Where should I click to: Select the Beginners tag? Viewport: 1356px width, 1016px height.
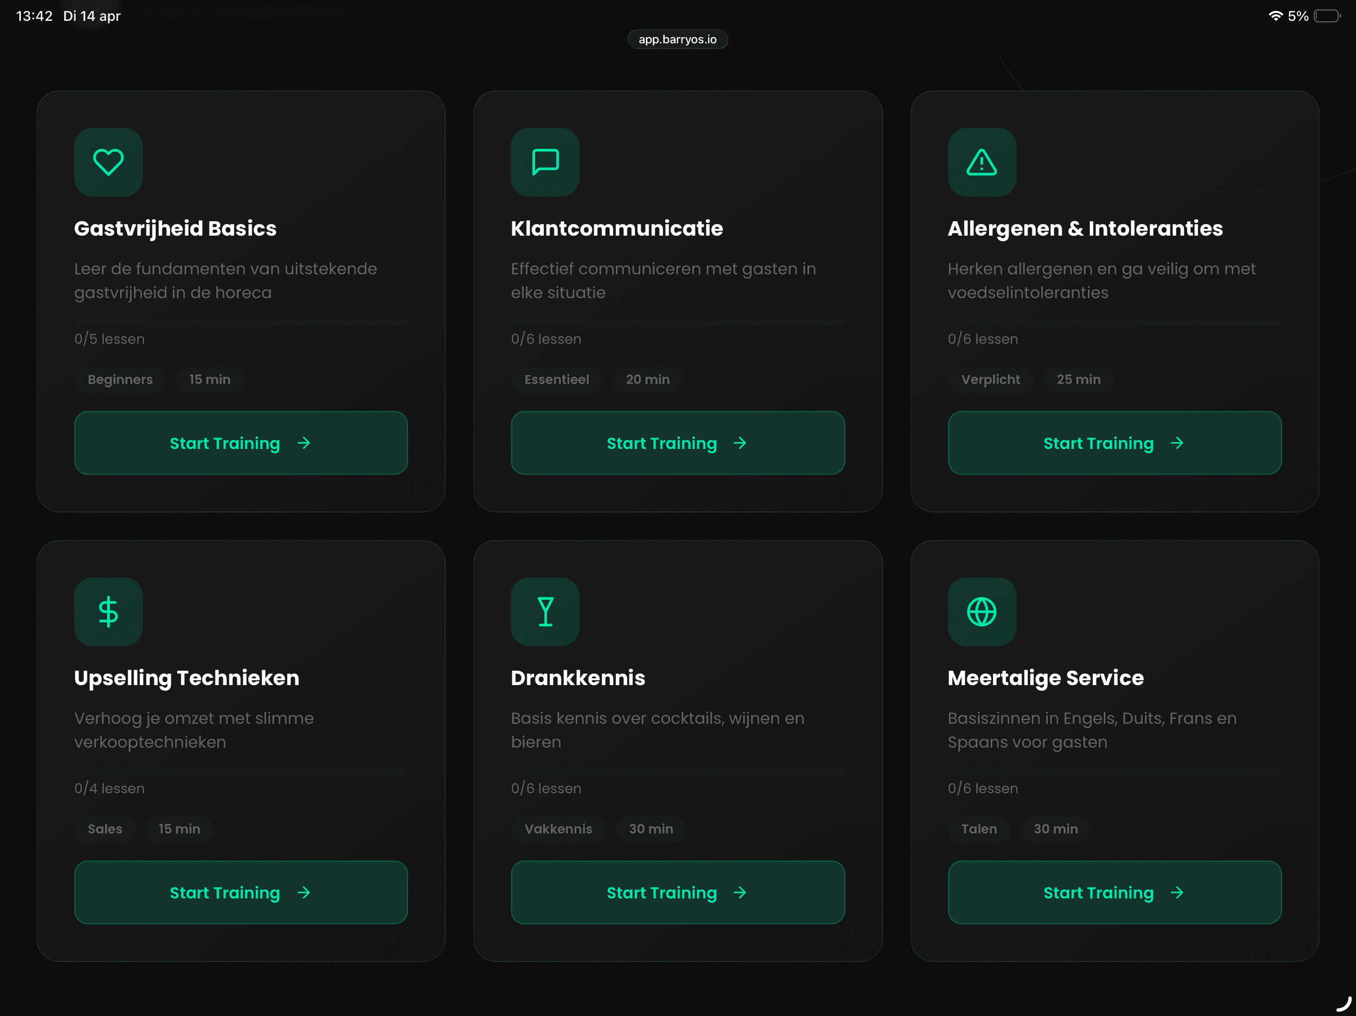click(x=120, y=380)
